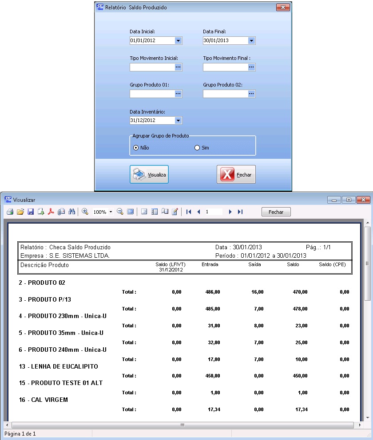Screen dimensions: 373x440
Task: Export the report to PDF
Action: [51, 212]
